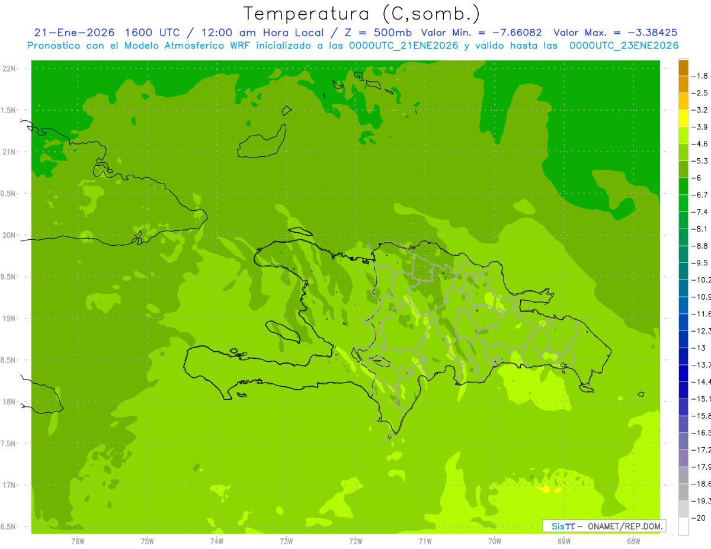
Task: Click the "20N" latitude axis label
Action: pos(9,236)
